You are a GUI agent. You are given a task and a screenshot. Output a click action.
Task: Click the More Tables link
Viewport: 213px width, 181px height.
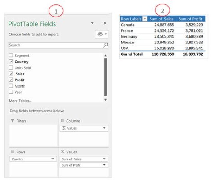tap(20, 101)
